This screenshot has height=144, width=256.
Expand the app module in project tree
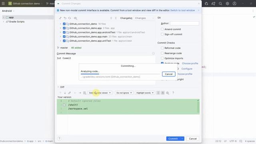tap(4, 17)
